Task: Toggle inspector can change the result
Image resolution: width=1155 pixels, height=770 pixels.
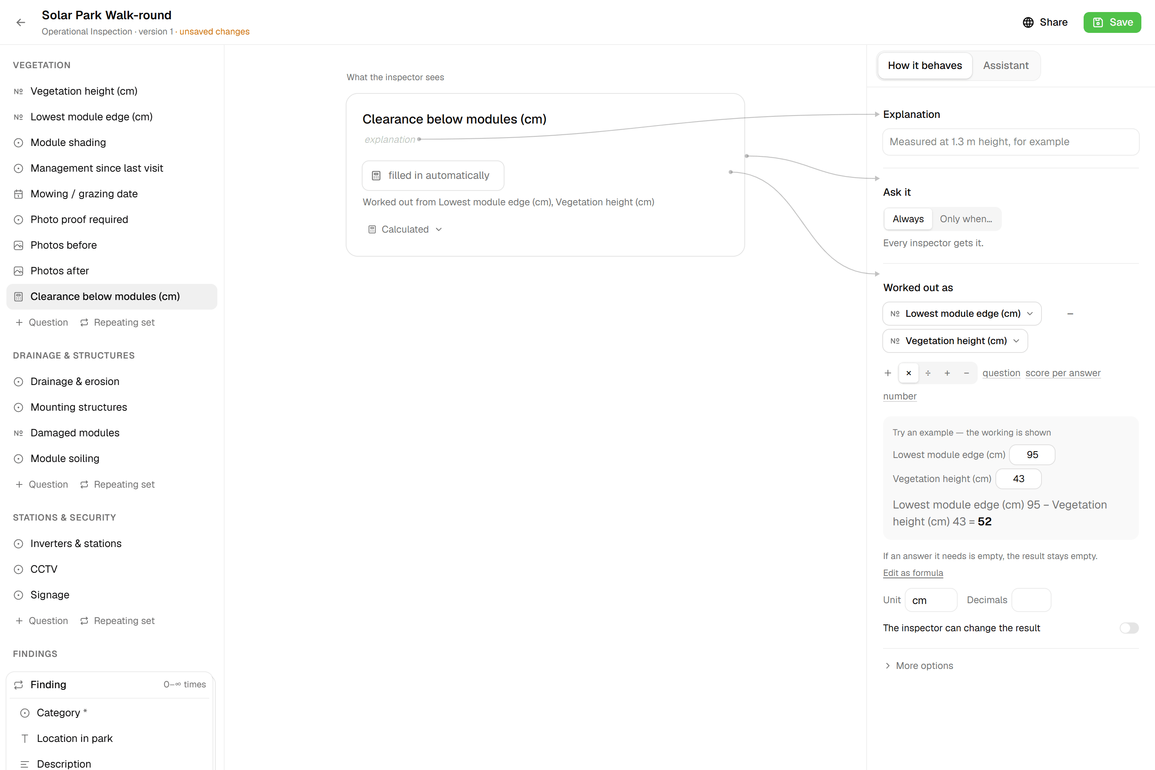Action: [x=1129, y=628]
